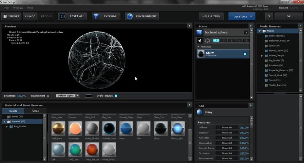Click the Extrude blue shape icon

click(x=96, y=17)
